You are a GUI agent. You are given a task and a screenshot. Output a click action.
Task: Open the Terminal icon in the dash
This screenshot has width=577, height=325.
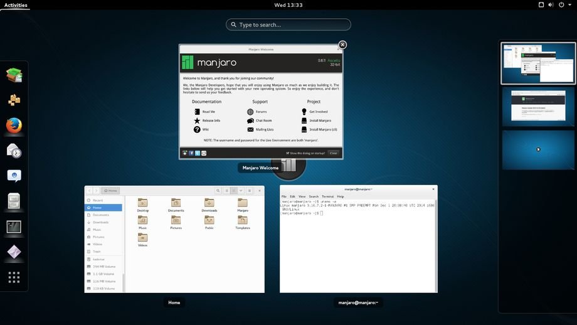click(14, 226)
